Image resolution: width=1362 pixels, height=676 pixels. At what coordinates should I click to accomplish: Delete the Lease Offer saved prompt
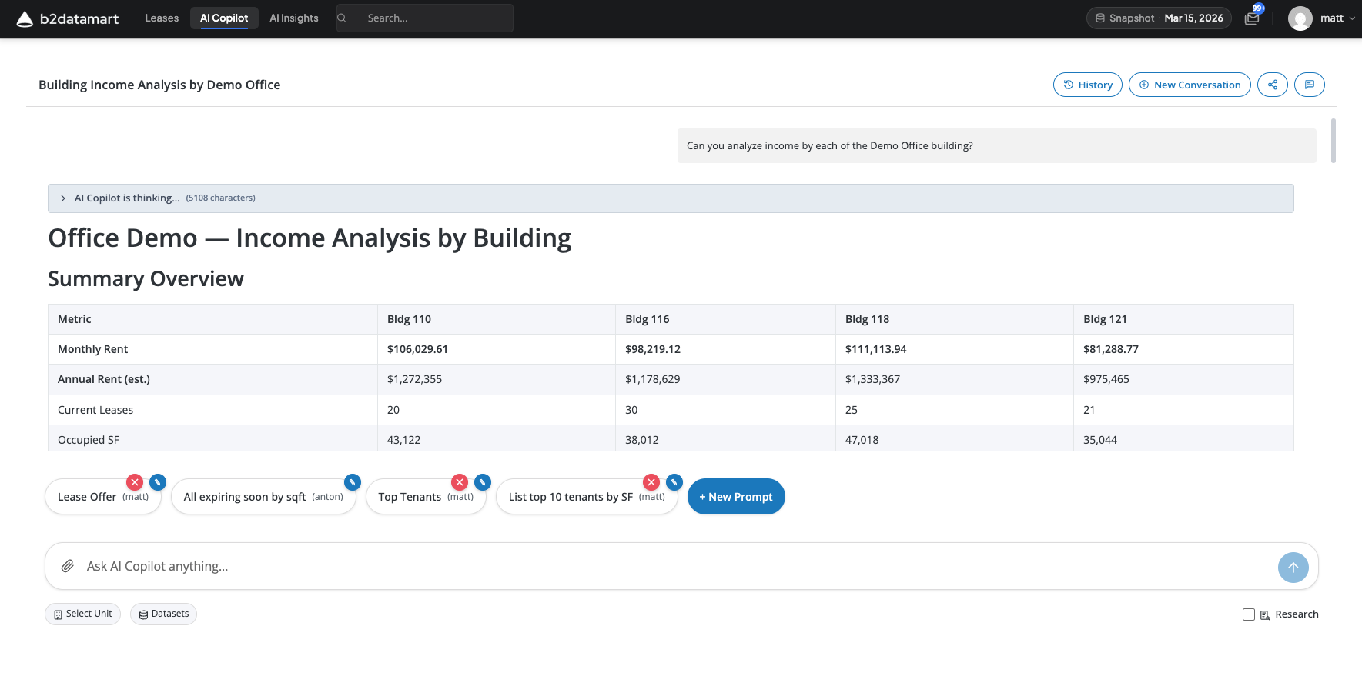(135, 482)
